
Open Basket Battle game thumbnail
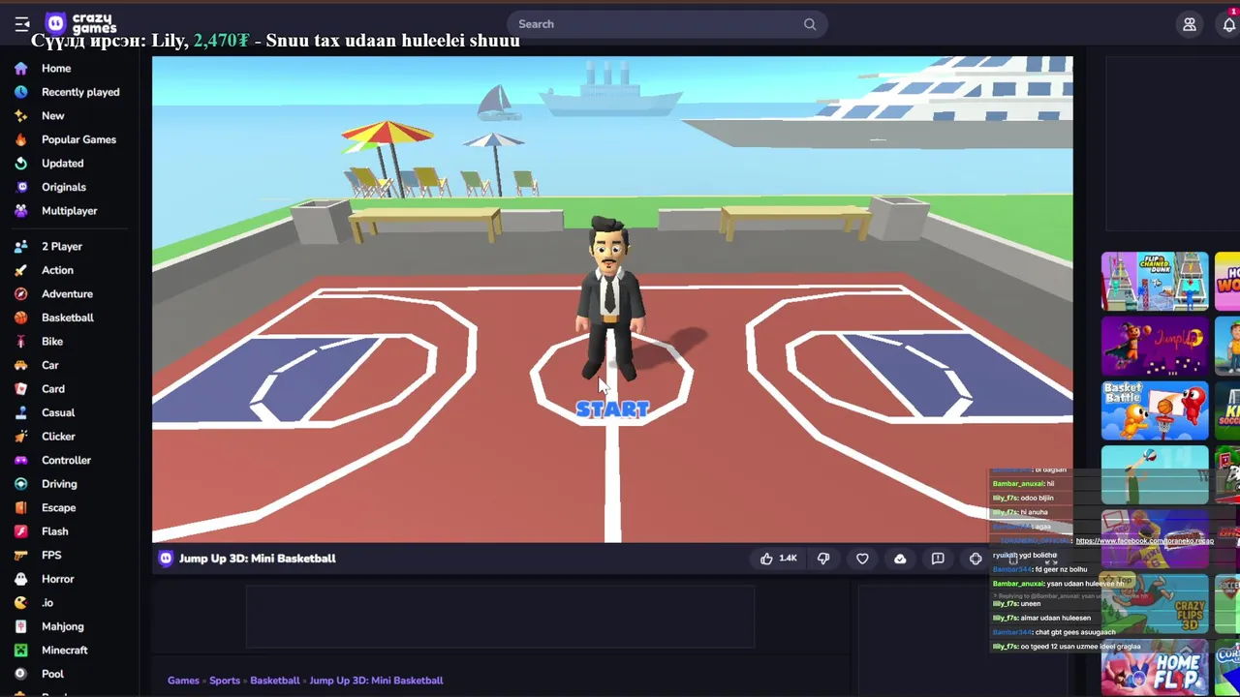[x=1155, y=410]
